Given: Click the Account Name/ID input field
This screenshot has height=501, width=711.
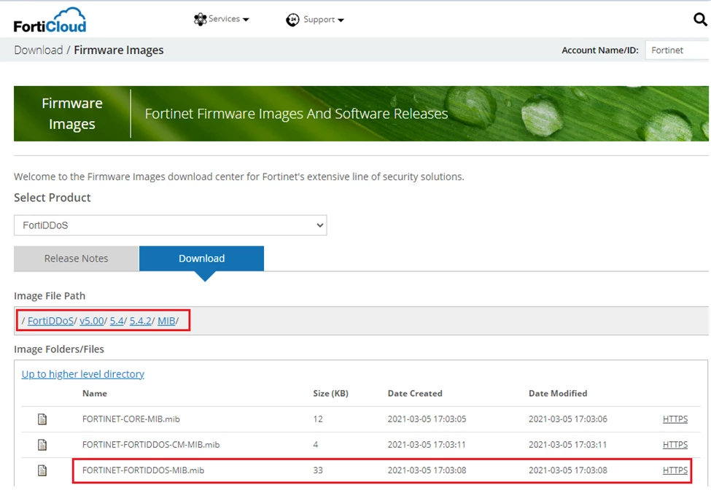Looking at the screenshot, I should click(677, 50).
